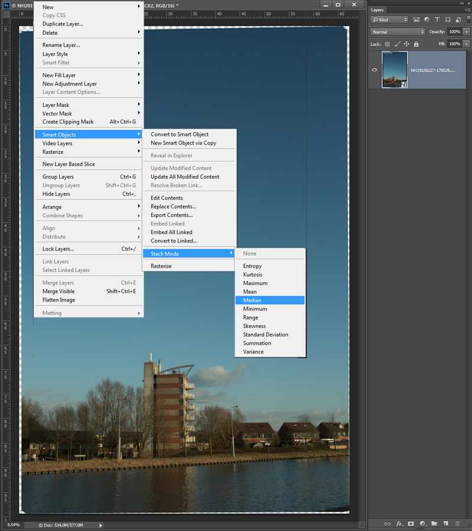Expand the Layer Style submenu
472x531 pixels.
pyautogui.click(x=88, y=54)
